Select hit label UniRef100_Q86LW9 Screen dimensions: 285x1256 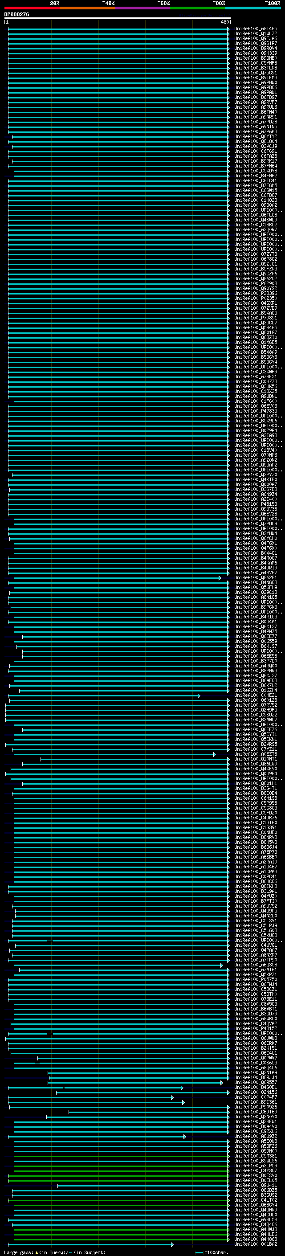[x=255, y=764]
